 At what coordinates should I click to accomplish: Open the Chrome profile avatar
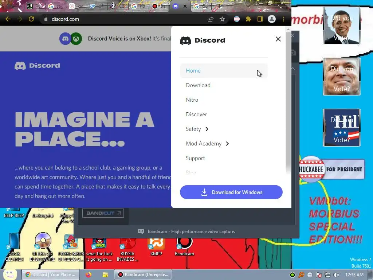272,19
